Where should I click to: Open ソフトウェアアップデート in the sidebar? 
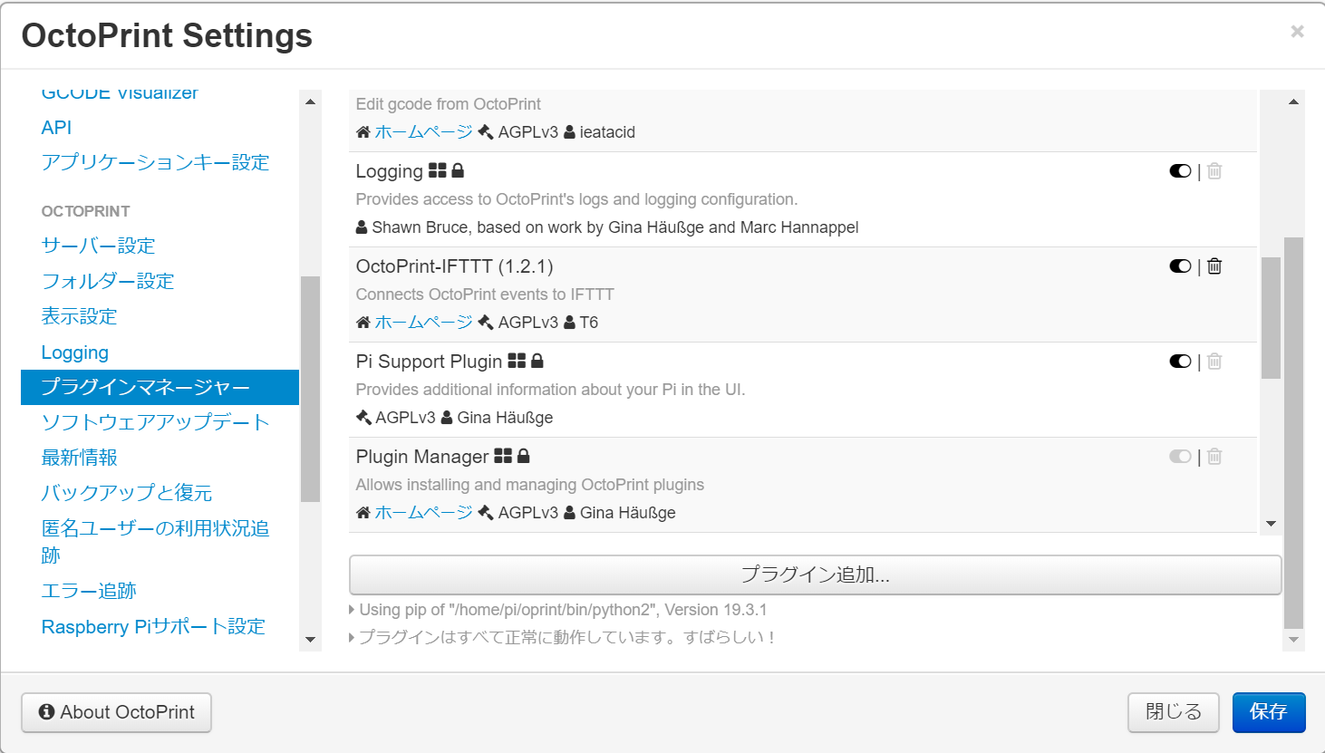click(155, 422)
